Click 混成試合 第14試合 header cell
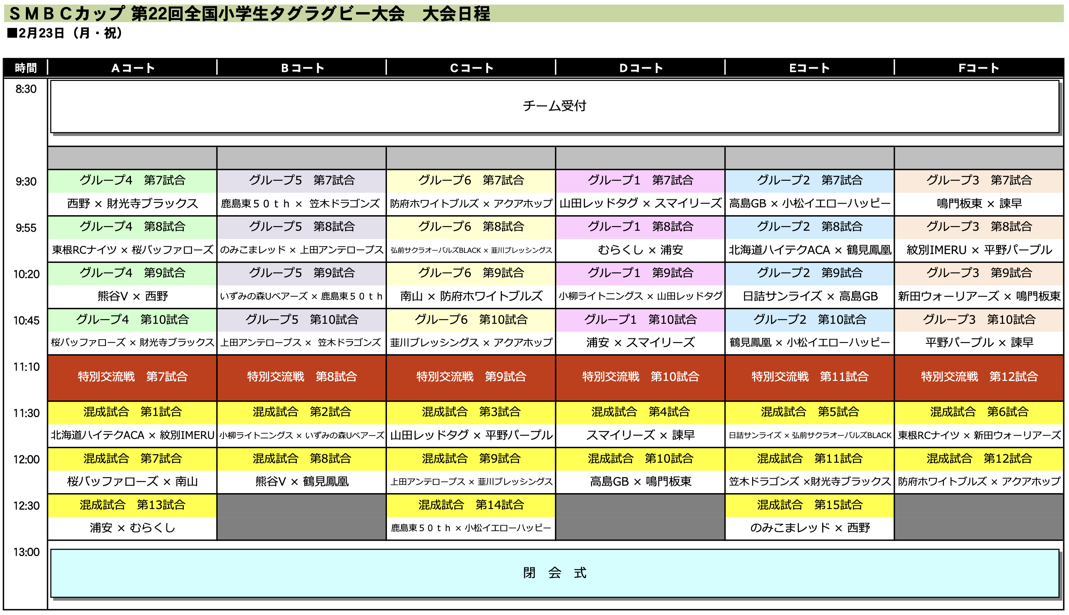The width and height of the screenshot is (1069, 615). 471,505
